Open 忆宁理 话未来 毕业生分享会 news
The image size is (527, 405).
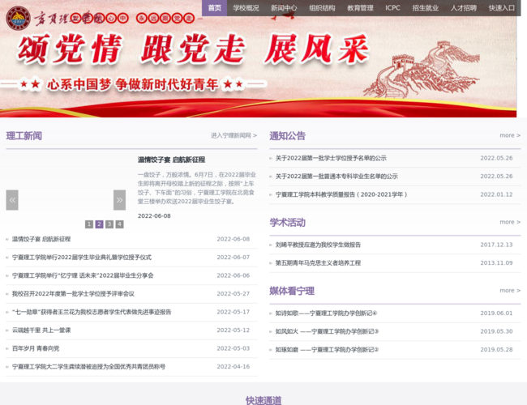coord(83,275)
